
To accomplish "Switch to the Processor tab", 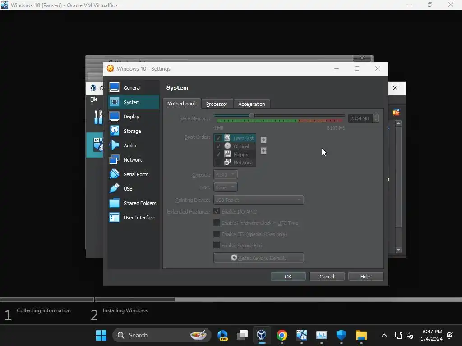I will point(217,104).
